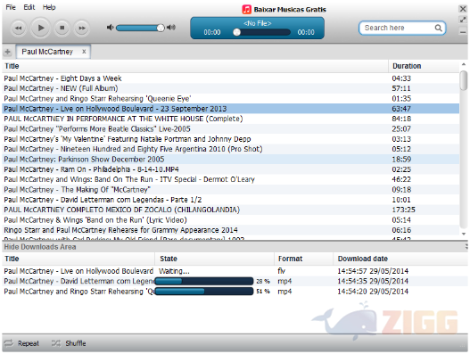The height and width of the screenshot is (354, 470).
Task: Adjust the volume slider handle
Action: coord(161,28)
